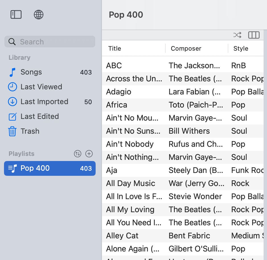Click the shuffle songs icon
This screenshot has height=260, width=267.
click(x=237, y=35)
